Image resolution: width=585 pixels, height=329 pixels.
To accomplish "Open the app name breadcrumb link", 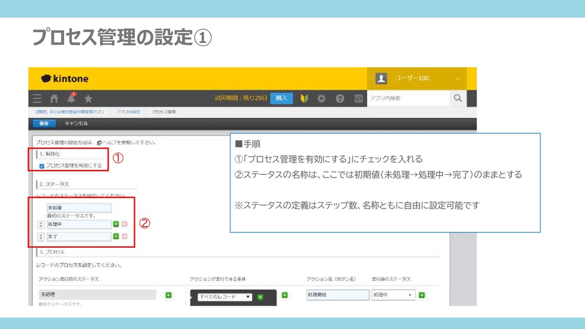I will tap(70, 111).
